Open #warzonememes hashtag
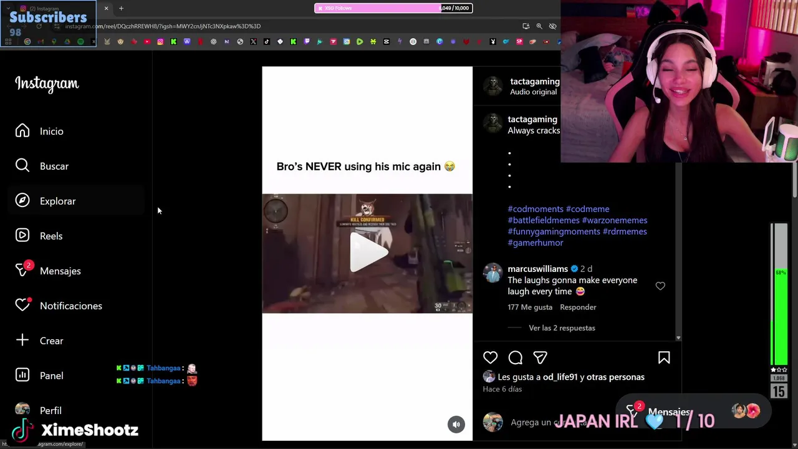The width and height of the screenshot is (798, 449). click(615, 220)
